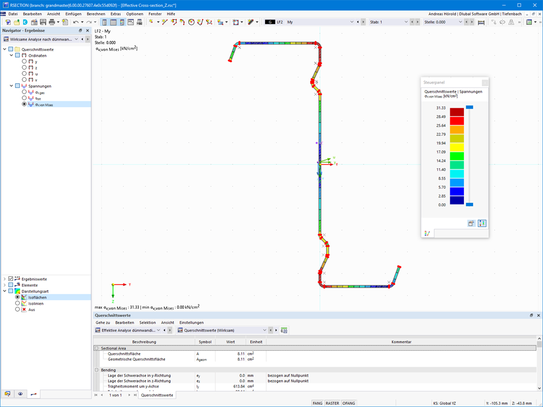
Task: Click the table vertical scrollbar
Action: [539, 364]
